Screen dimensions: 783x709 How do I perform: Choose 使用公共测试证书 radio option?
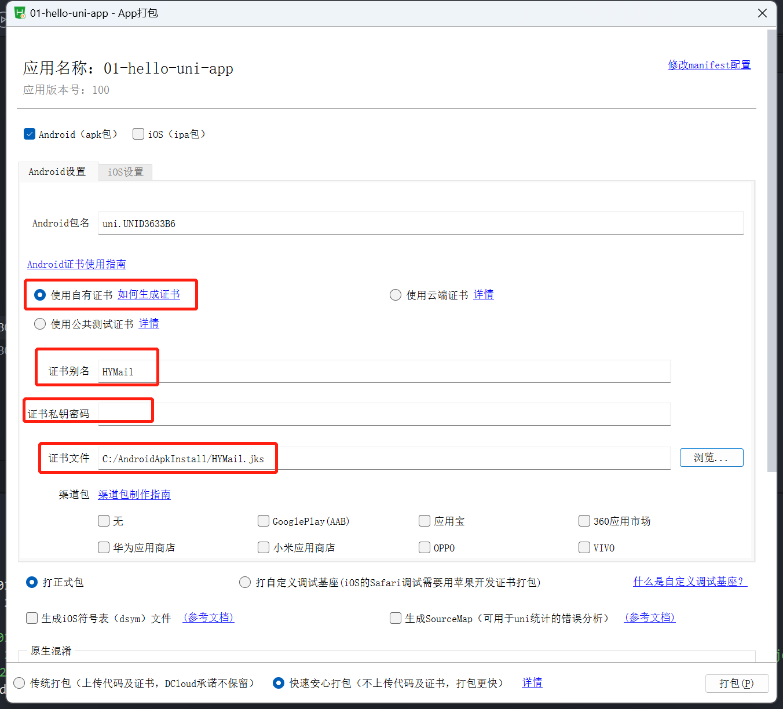coord(40,324)
